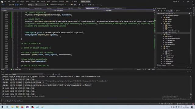
Task: Open the Build menu
Action: (x=28, y=2)
